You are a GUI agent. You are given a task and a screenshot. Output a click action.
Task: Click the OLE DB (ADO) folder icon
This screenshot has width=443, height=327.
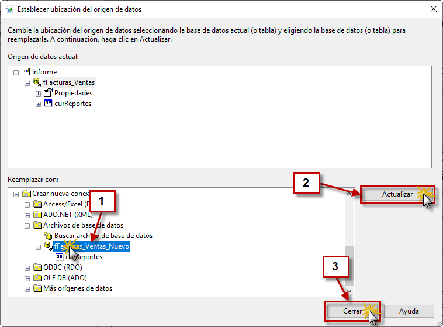point(37,278)
